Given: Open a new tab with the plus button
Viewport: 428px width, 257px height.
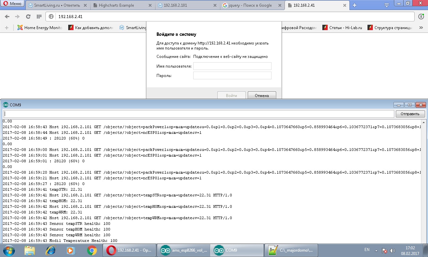Looking at the screenshot, I should [355, 5].
